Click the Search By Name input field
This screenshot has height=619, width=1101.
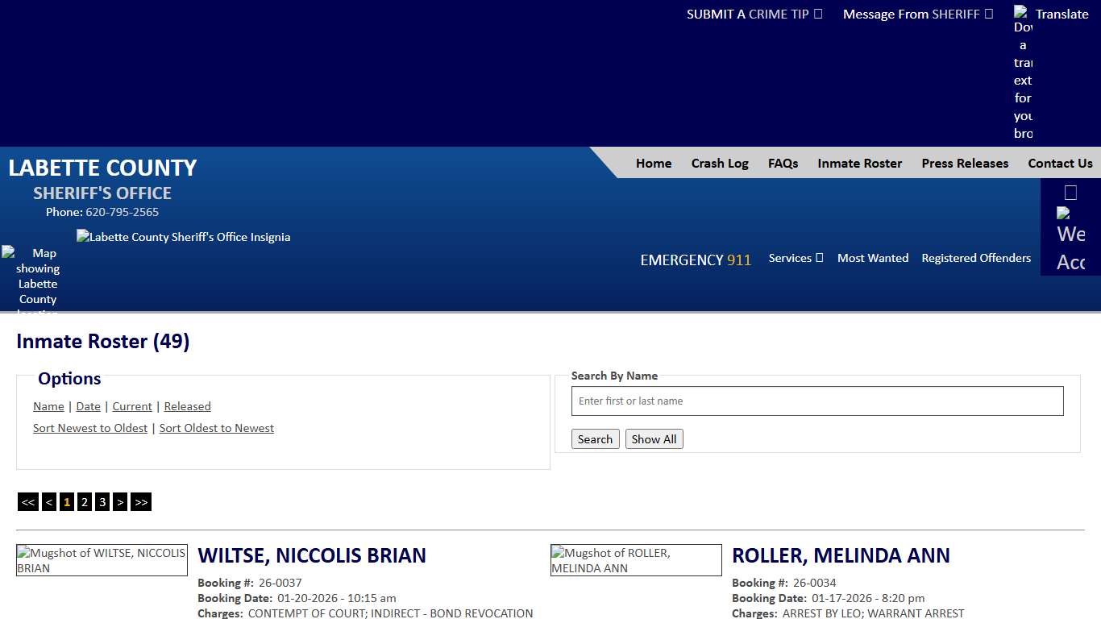(817, 401)
